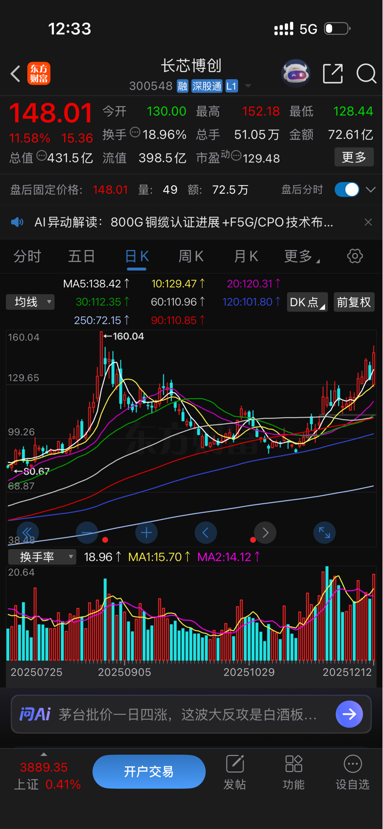Tap the share export icon
Image resolution: width=383 pixels, height=829 pixels.
tap(333, 74)
